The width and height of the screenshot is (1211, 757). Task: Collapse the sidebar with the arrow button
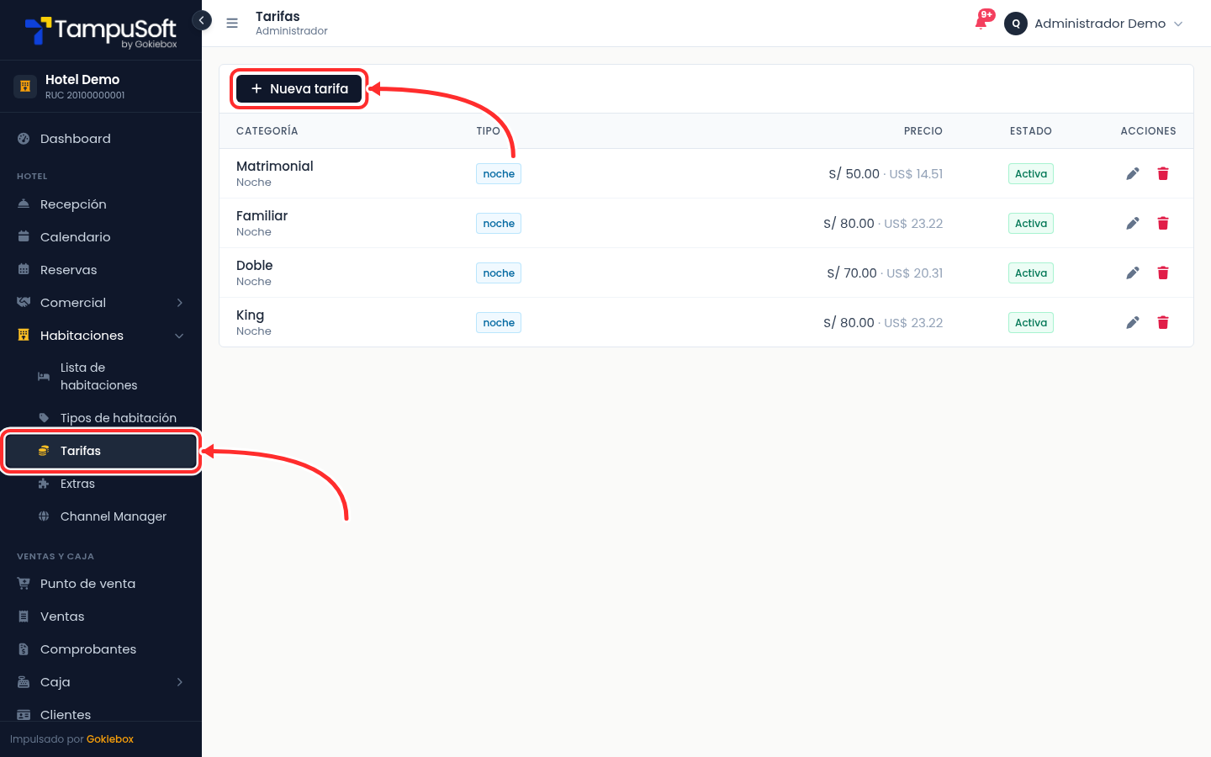(202, 20)
